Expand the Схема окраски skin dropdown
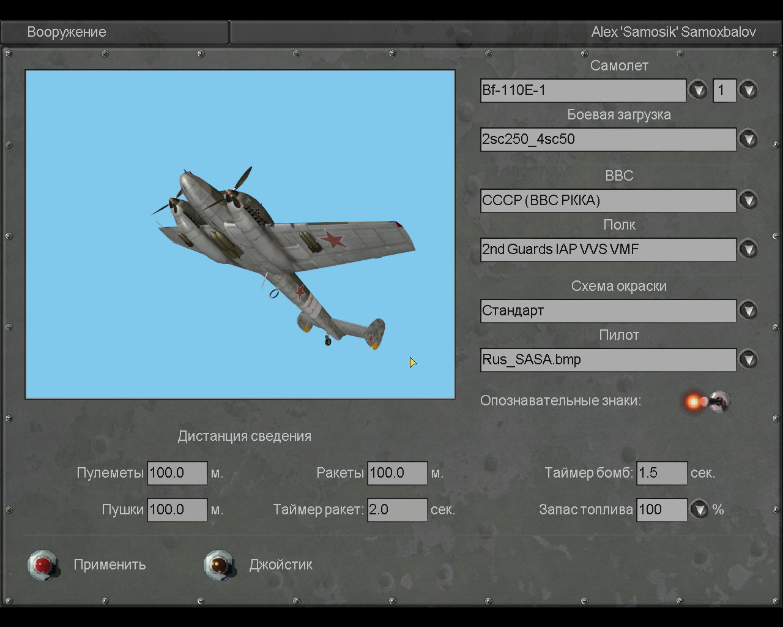The height and width of the screenshot is (627, 783). pos(748,311)
